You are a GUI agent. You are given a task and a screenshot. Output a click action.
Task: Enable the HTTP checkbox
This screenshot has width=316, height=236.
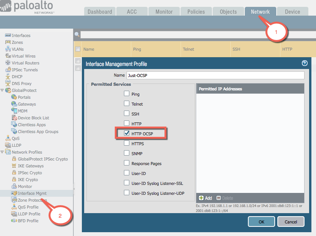click(127, 123)
